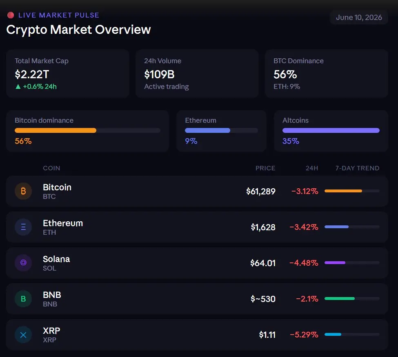Select the Ethereum name in the table row
398x357 pixels.
coord(63,223)
